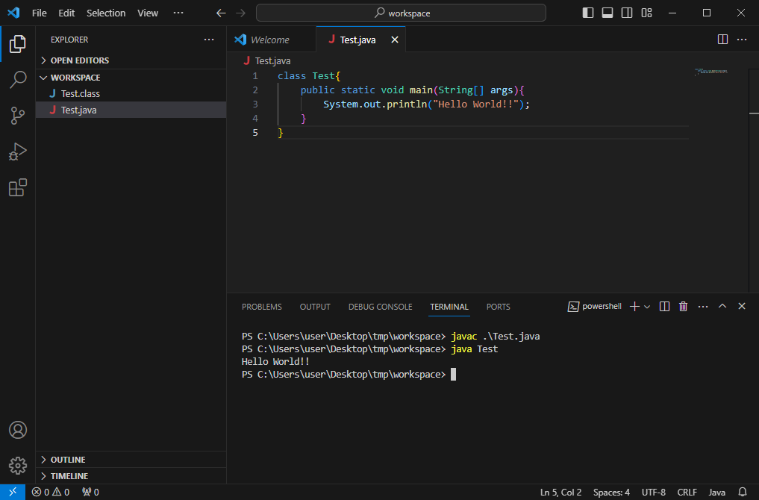Click the Ln 5, Col 2 status entry
The height and width of the screenshot is (500, 759).
tap(560, 492)
